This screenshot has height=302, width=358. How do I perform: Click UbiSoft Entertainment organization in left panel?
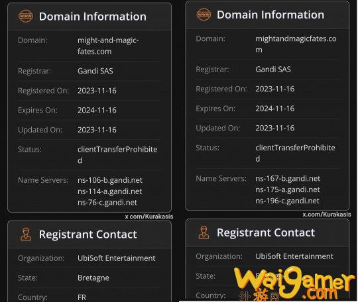pyautogui.click(x=117, y=258)
